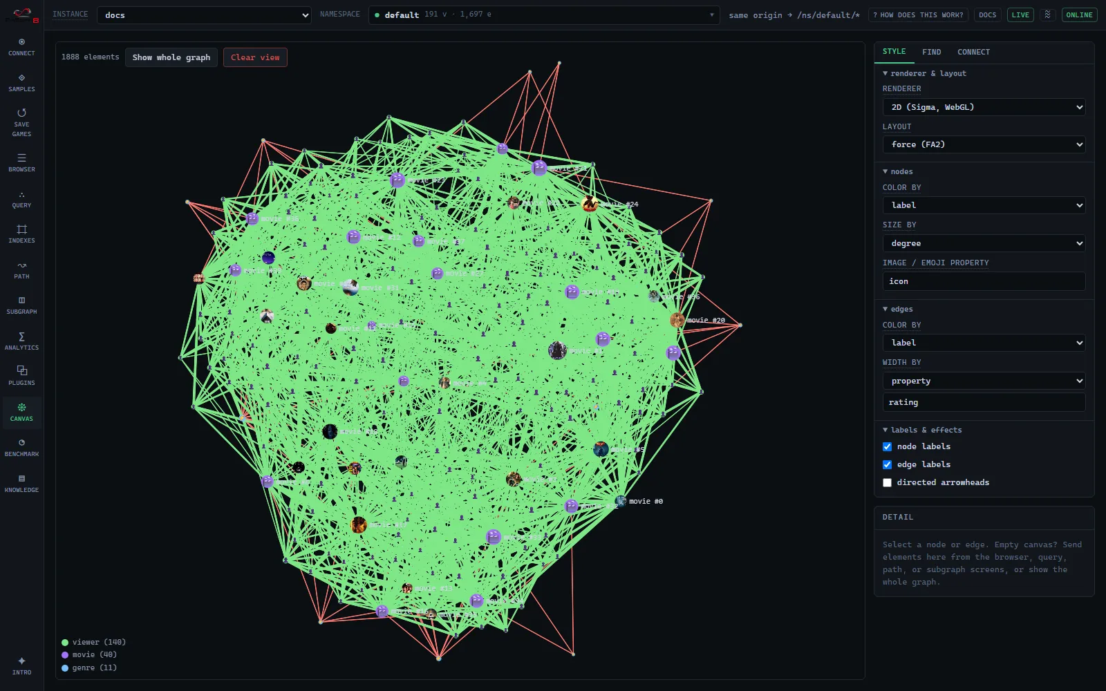Screen dimensions: 1106x691
Task: Click the viewer legend color dot
Action: [65, 643]
